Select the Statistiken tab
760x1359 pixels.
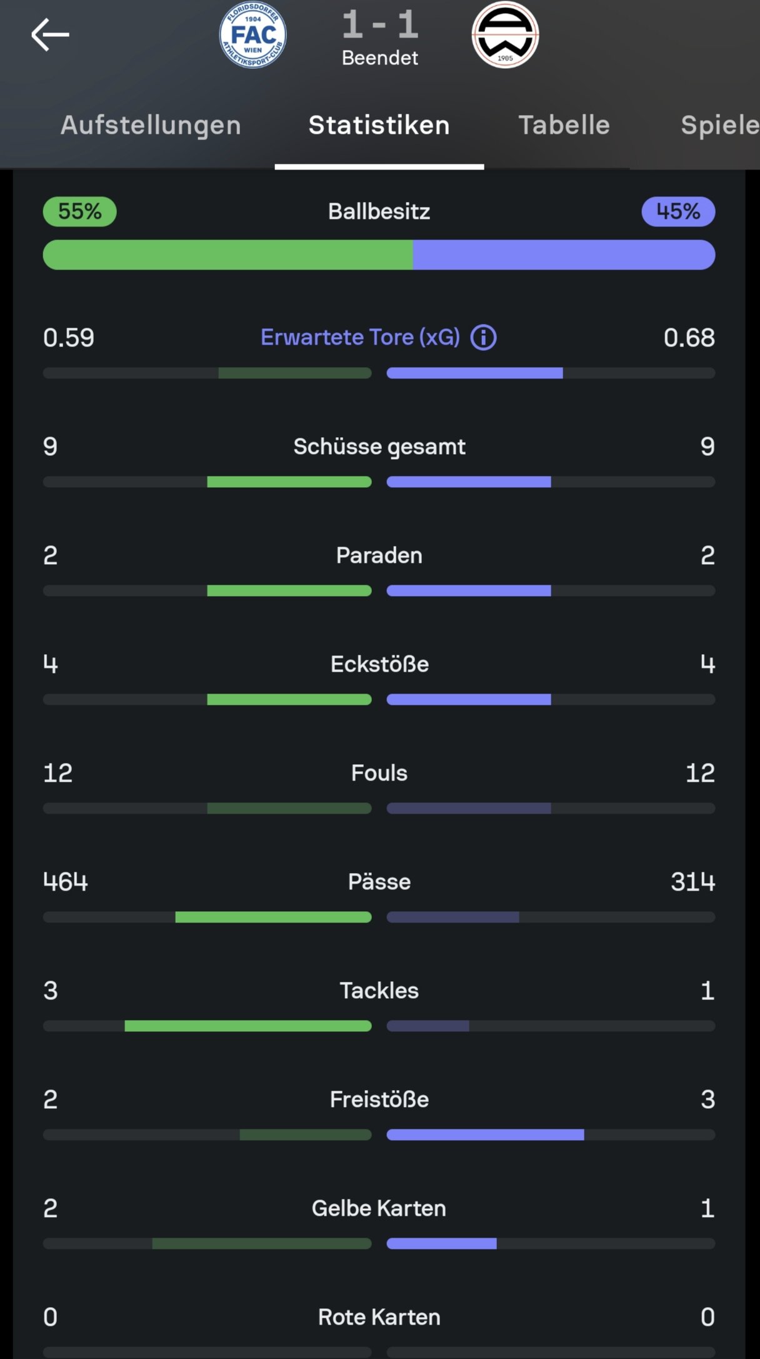379,125
